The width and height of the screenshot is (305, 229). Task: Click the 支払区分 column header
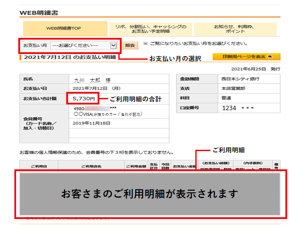click(154, 166)
